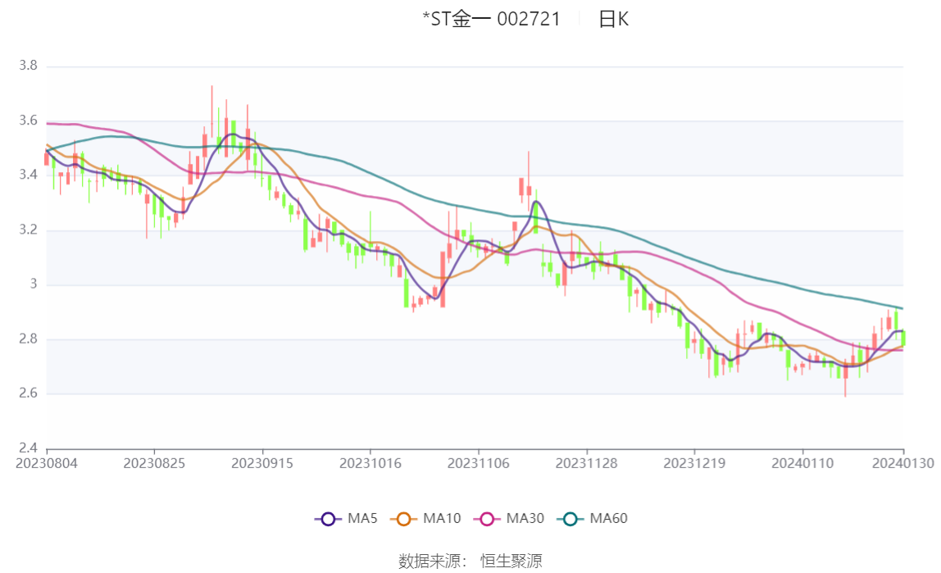Click the 3.8 y-axis value

(28, 66)
